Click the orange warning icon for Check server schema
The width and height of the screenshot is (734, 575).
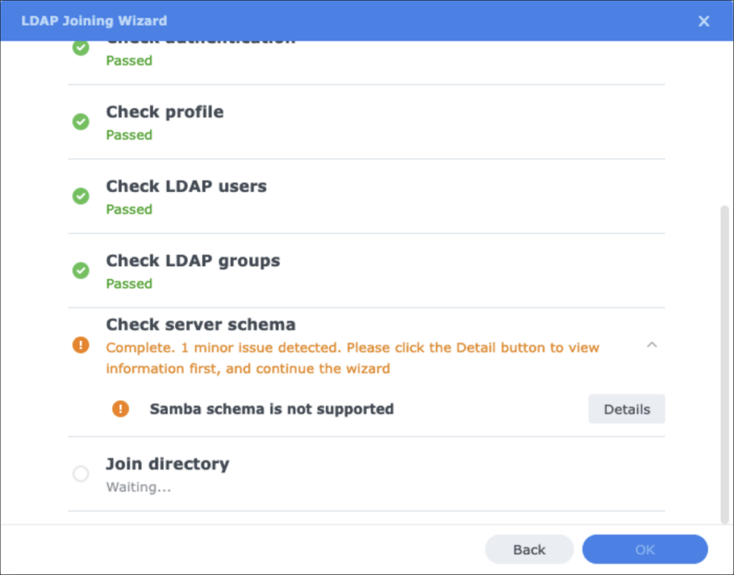(x=80, y=345)
